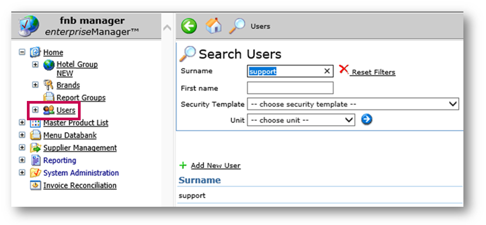
Task: Click the Reset Filters link
Action: [x=373, y=72]
